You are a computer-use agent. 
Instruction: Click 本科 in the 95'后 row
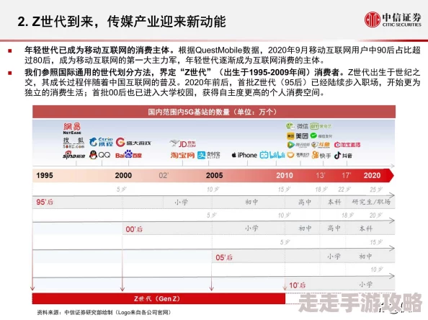tap(334, 202)
